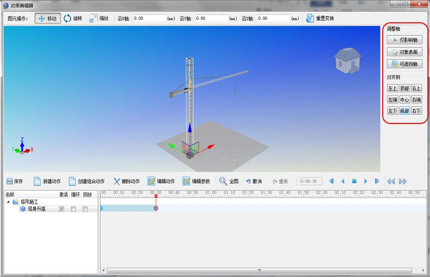The image size is (430, 277).
Task: Align to 左端 (left end)
Action: pyautogui.click(x=393, y=100)
